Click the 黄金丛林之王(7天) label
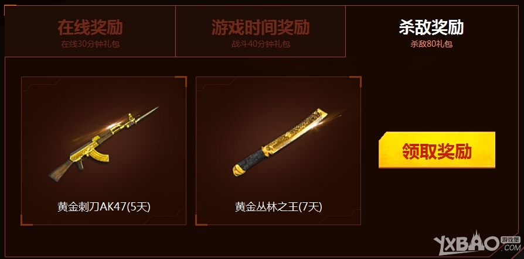The image size is (524, 259). [278, 207]
